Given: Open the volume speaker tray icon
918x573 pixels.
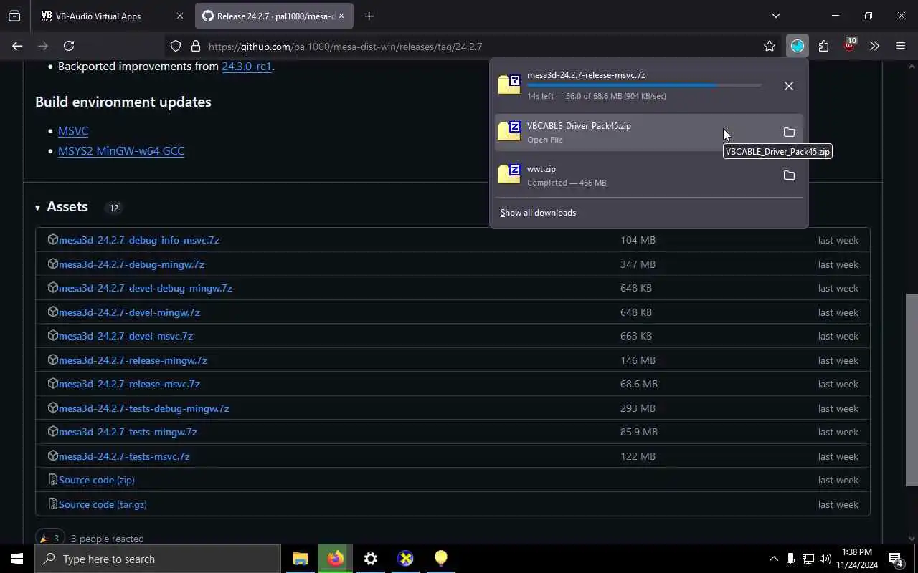Looking at the screenshot, I should [x=825, y=559].
